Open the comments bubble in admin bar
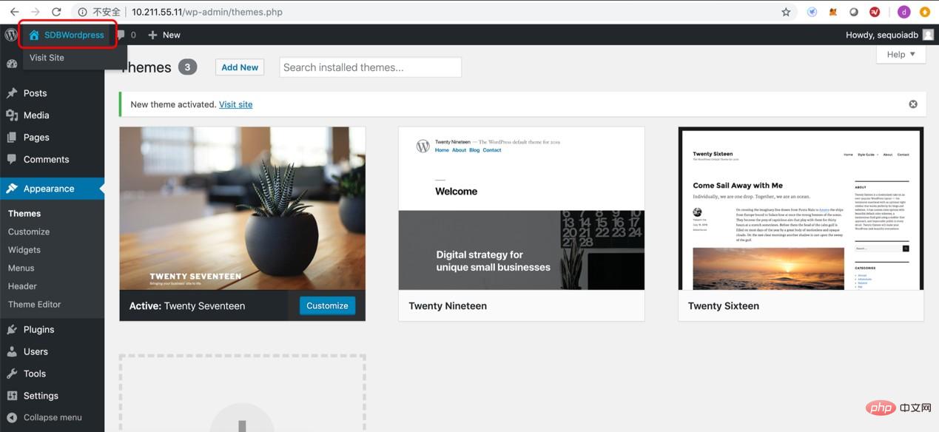Viewport: 939px width, 432px height. pos(121,35)
